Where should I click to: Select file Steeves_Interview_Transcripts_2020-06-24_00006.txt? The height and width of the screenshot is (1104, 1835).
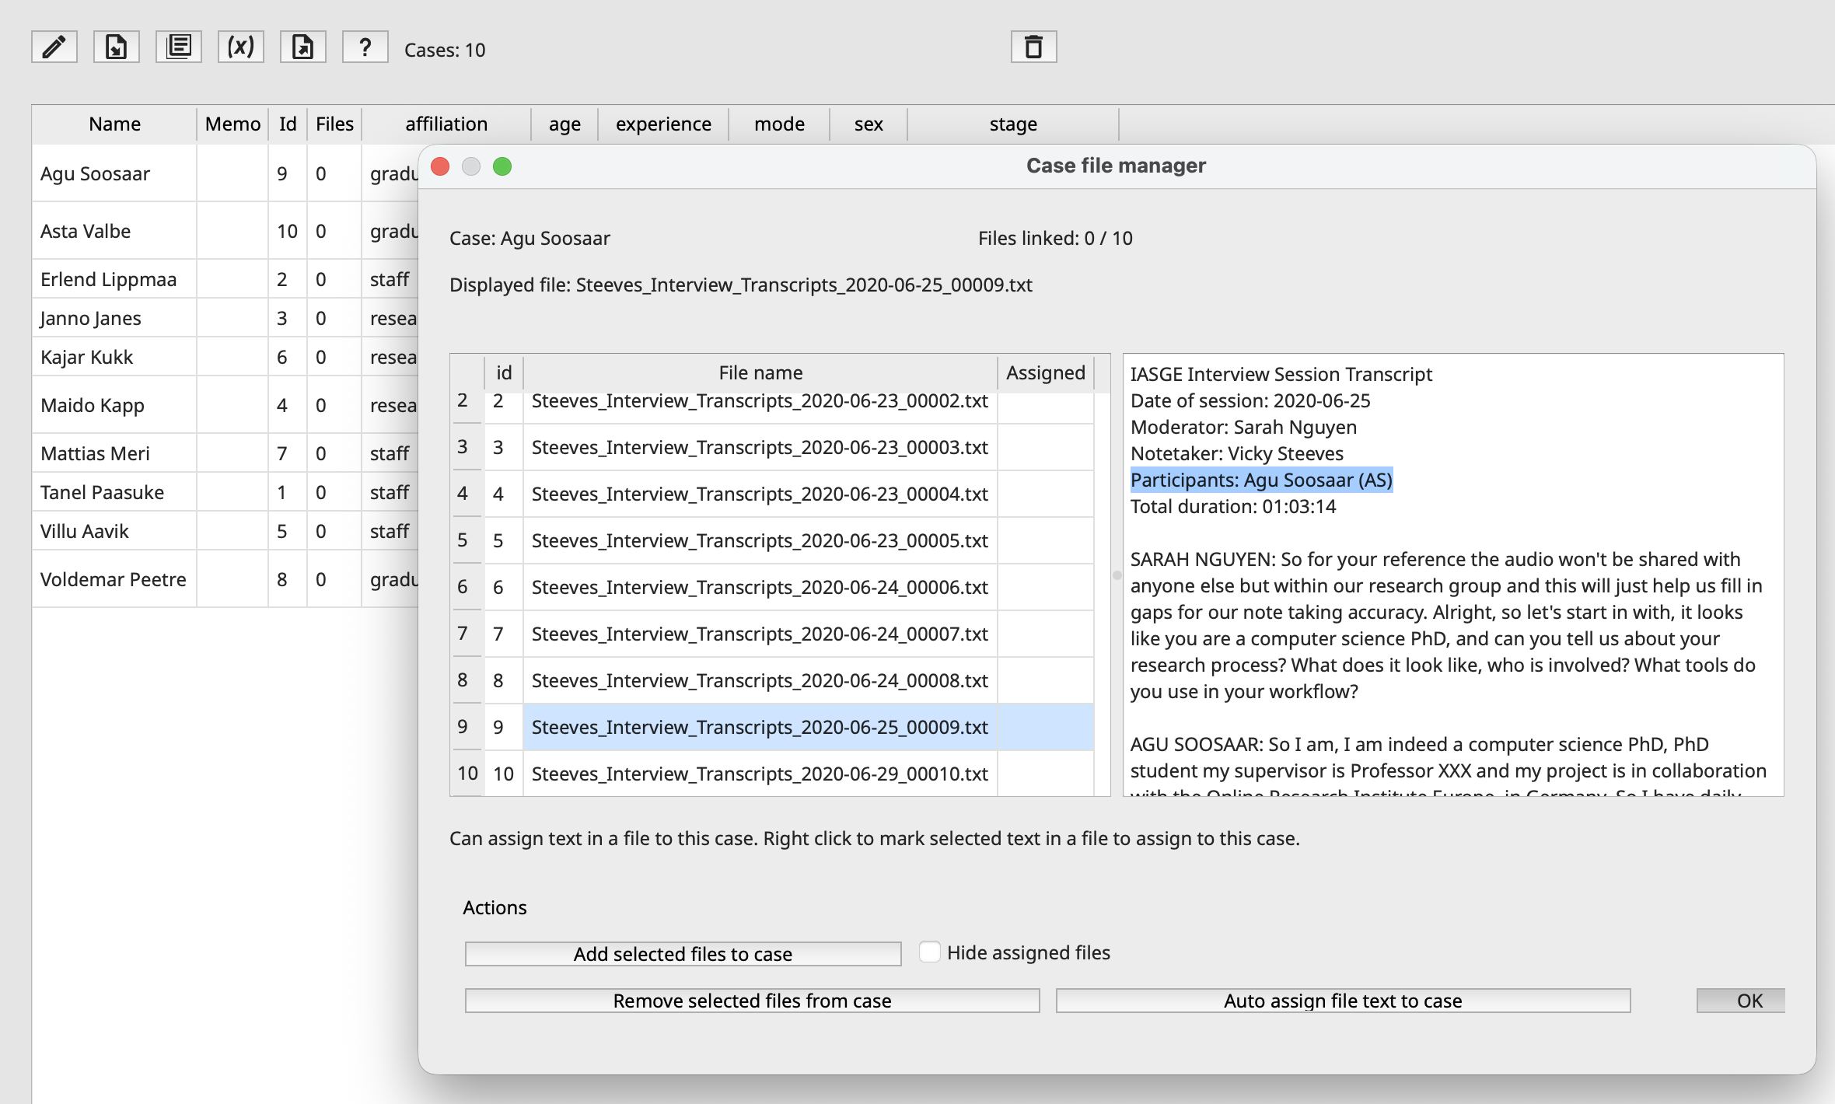coord(760,588)
